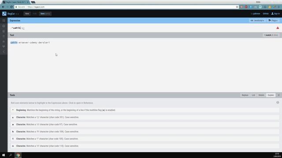Close the RegExr browser tab
The height and width of the screenshot is (158, 282).
(28, 2)
